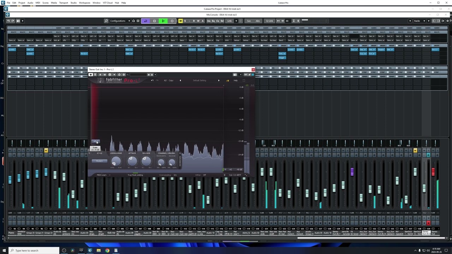Image resolution: width=452 pixels, height=254 pixels.
Task: Open the Configurations dropdown
Action: (x=120, y=21)
